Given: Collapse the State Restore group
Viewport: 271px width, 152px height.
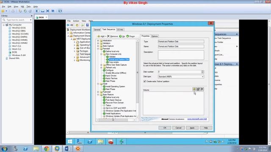Looking at the screenshot, I should pos(98,95).
